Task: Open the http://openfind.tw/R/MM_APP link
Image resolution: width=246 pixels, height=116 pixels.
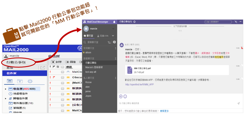Action: (x=139, y=85)
